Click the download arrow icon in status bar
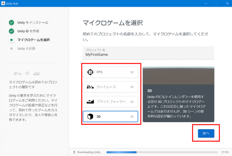Image resolution: width=232 pixels, height=156 pixels. click(74, 152)
